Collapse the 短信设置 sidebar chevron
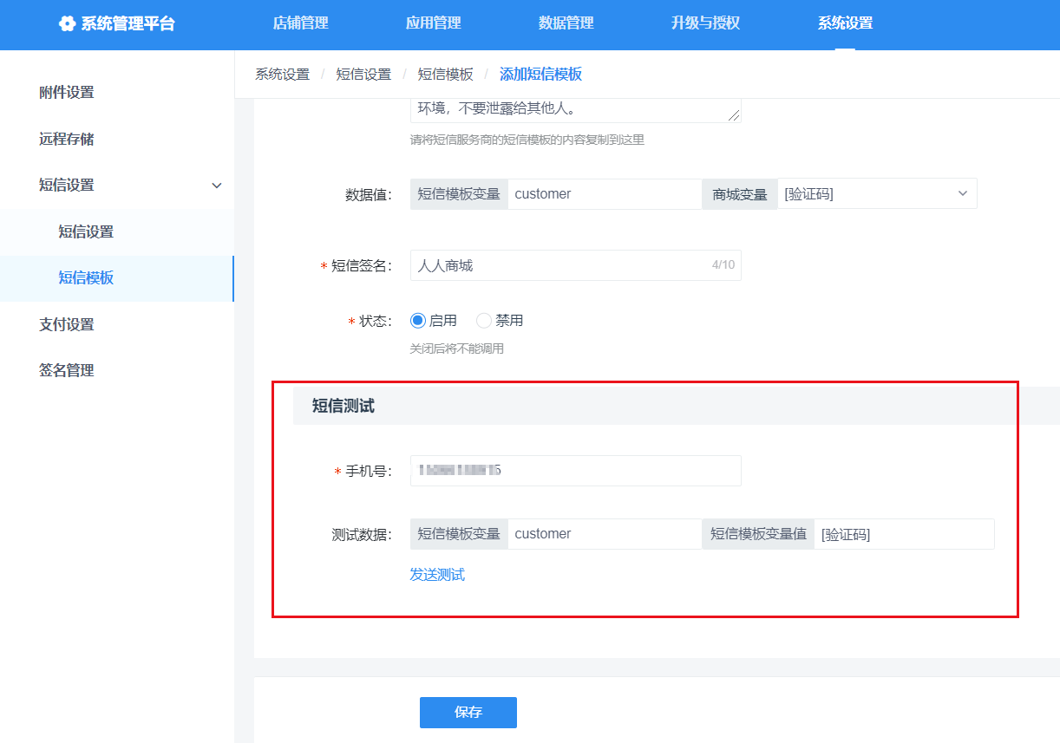The image size is (1060, 743). [217, 186]
